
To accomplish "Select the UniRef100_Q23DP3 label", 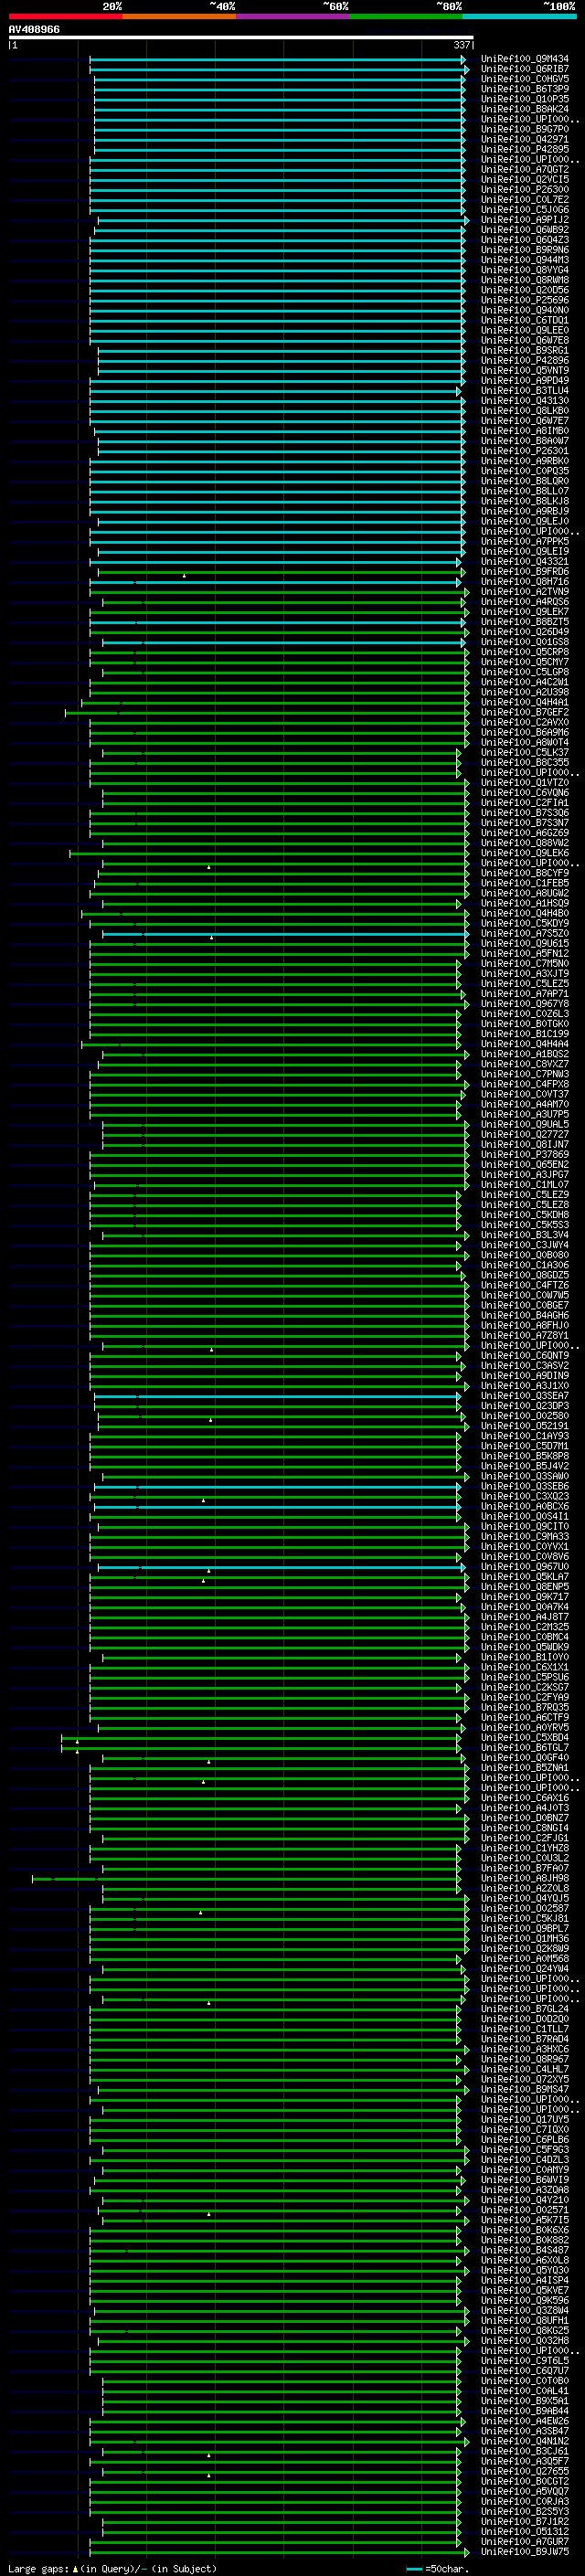I will click(525, 1406).
